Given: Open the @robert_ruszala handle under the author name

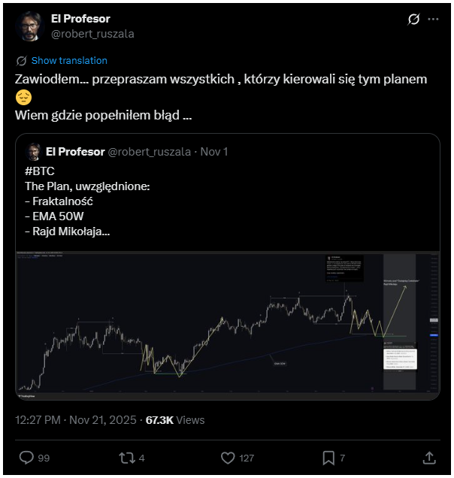Looking at the screenshot, I should pyautogui.click(x=92, y=34).
